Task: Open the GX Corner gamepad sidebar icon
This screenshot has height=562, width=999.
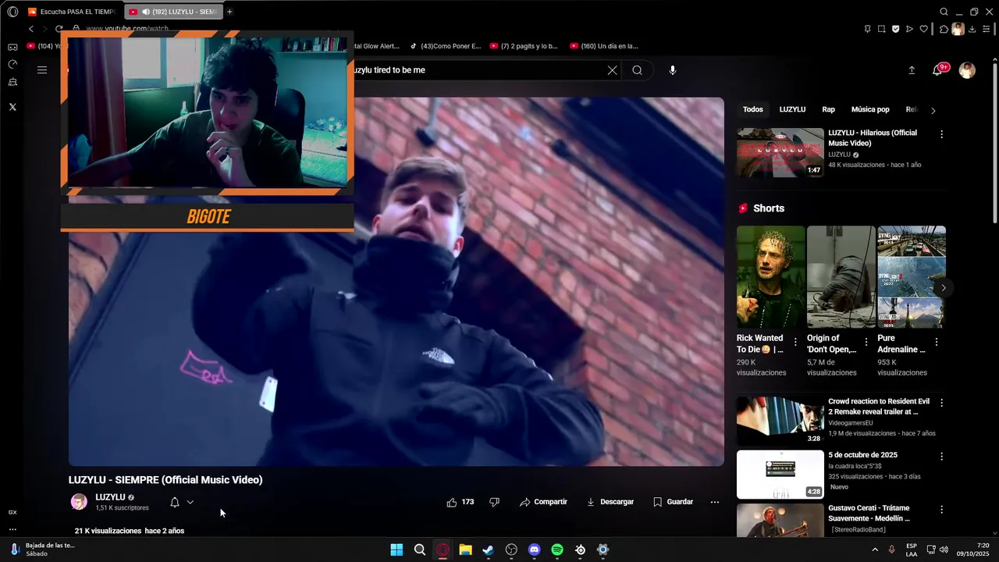Action: click(x=12, y=48)
